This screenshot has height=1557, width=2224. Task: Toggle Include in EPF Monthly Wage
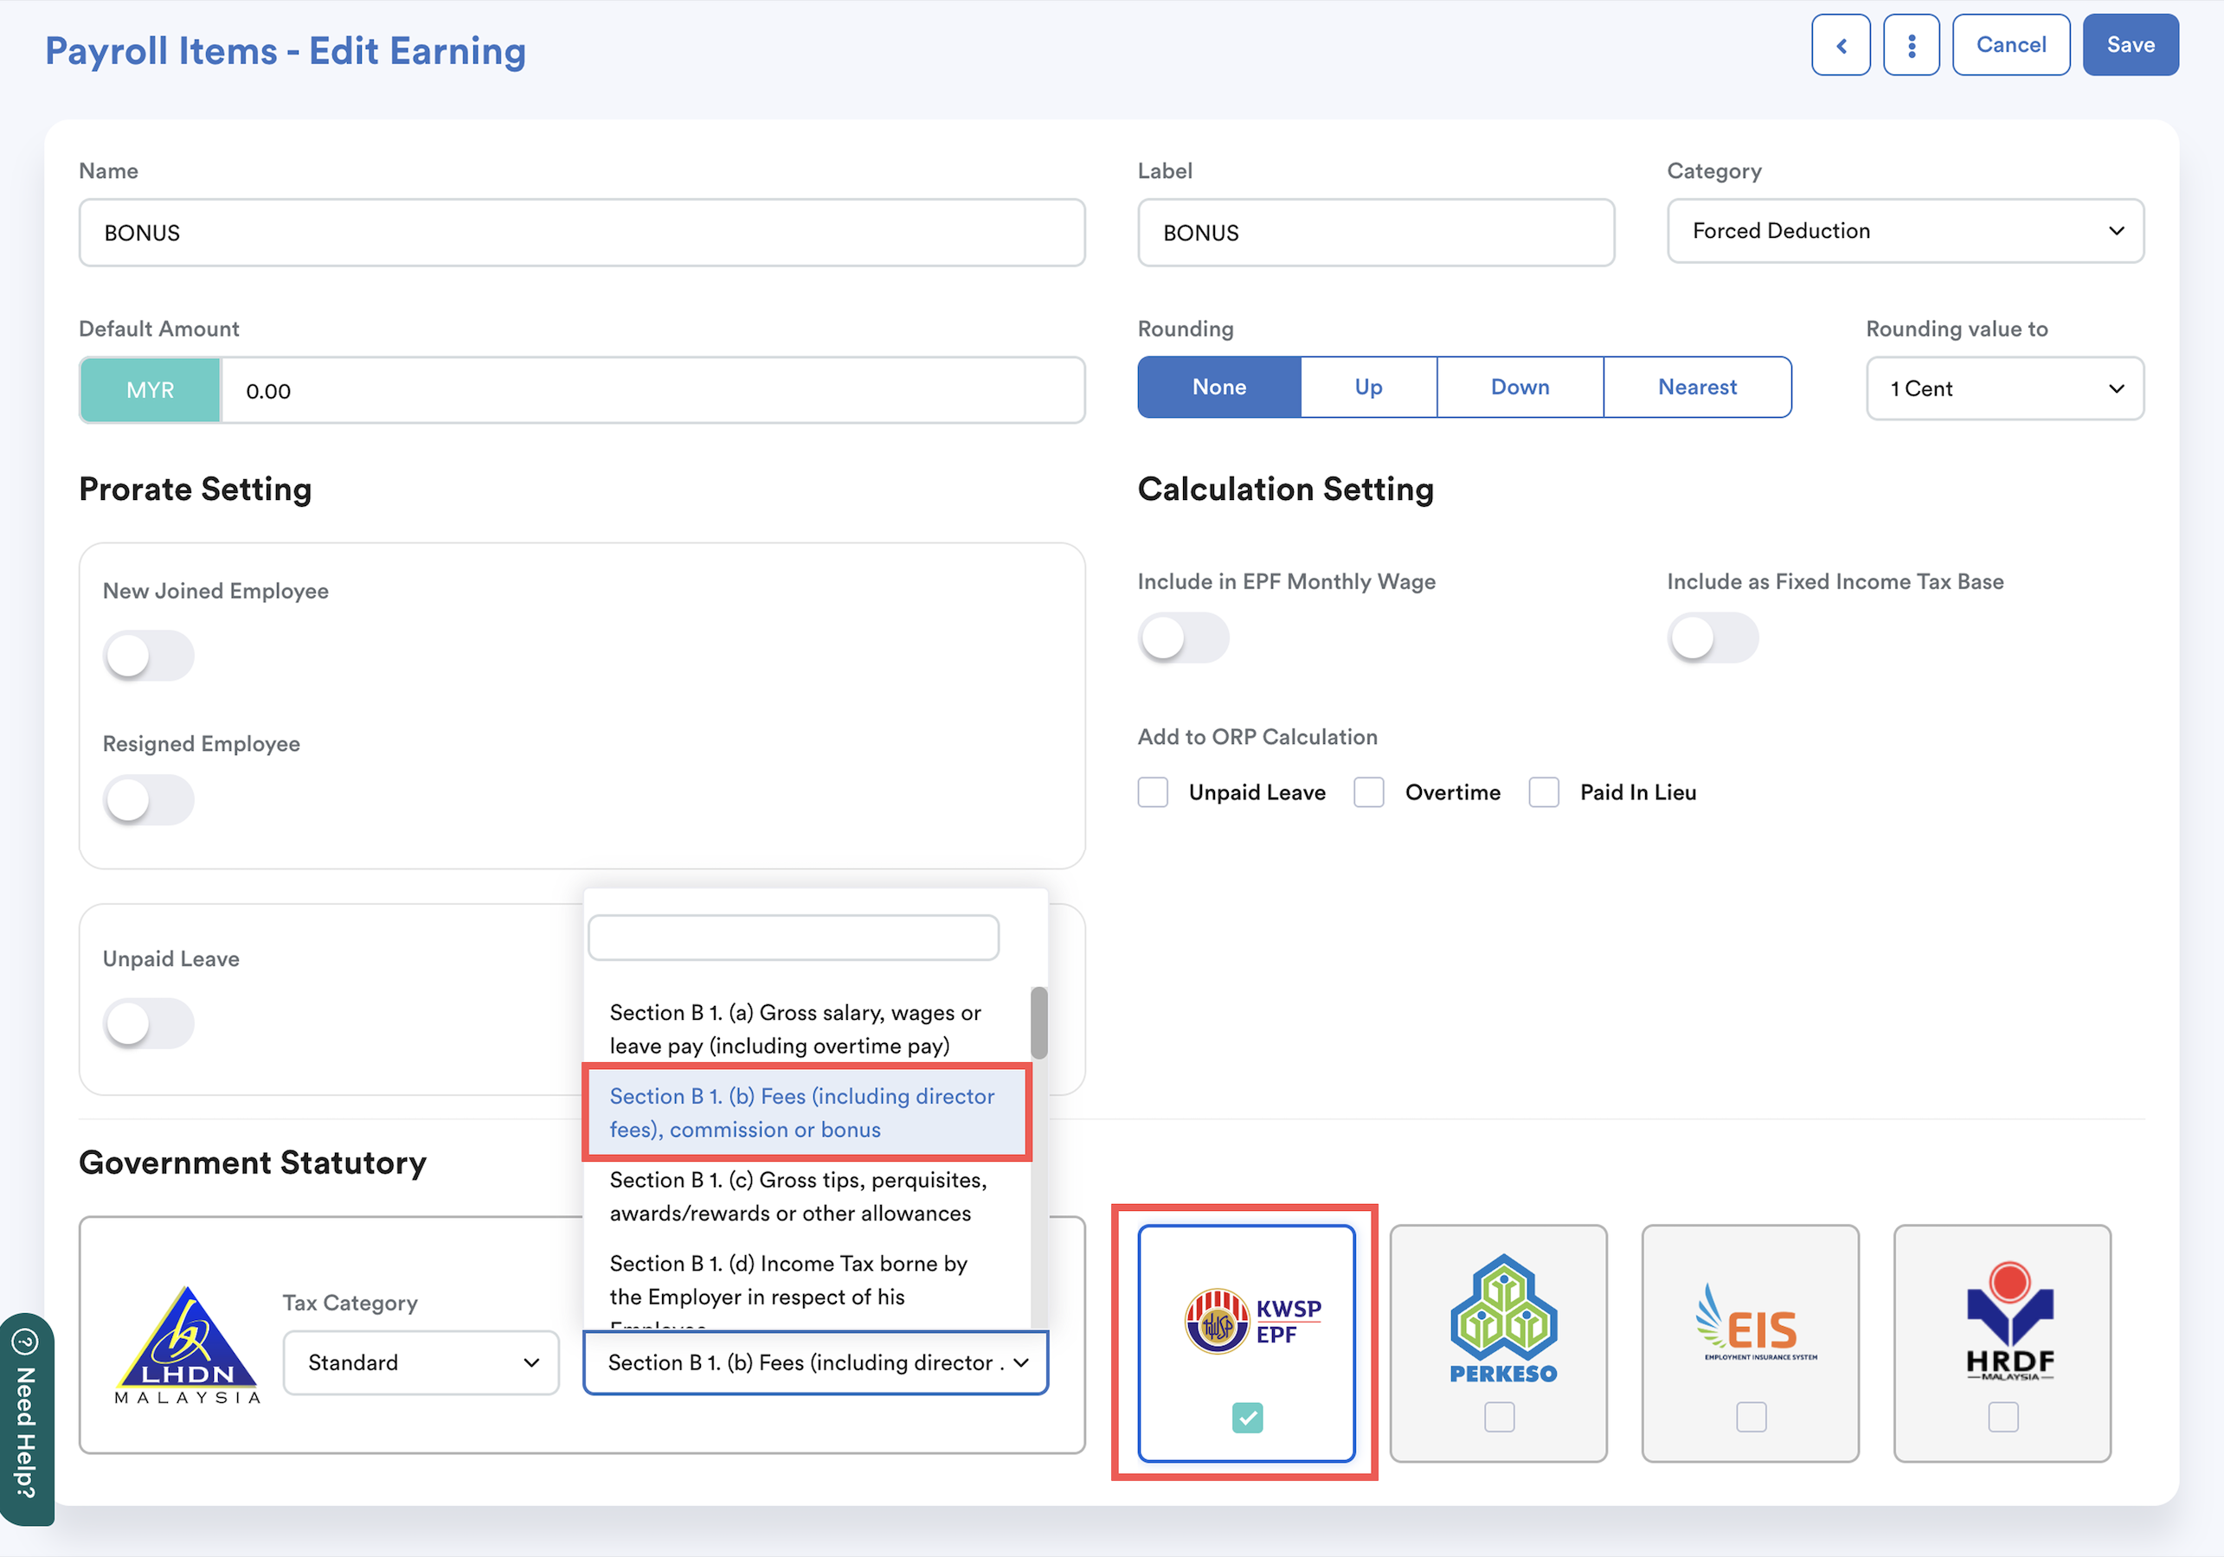click(1183, 638)
